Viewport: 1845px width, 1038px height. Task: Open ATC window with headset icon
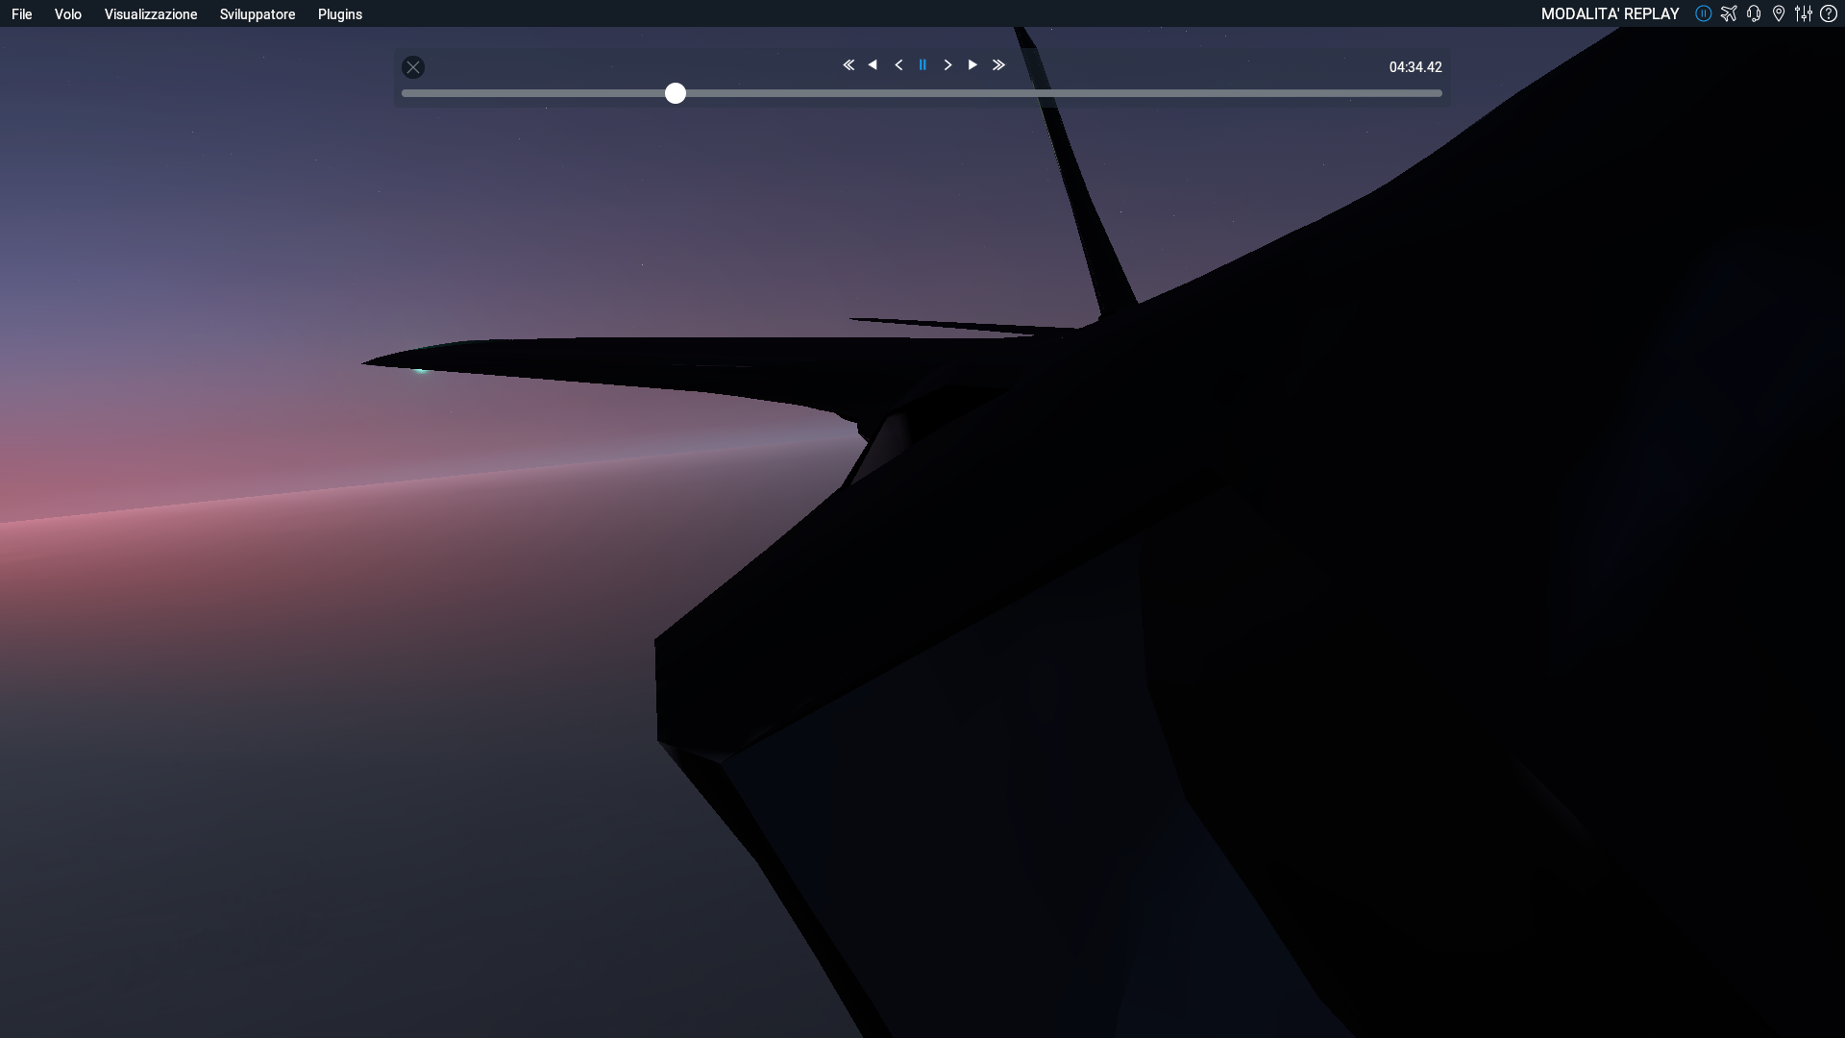[1754, 13]
